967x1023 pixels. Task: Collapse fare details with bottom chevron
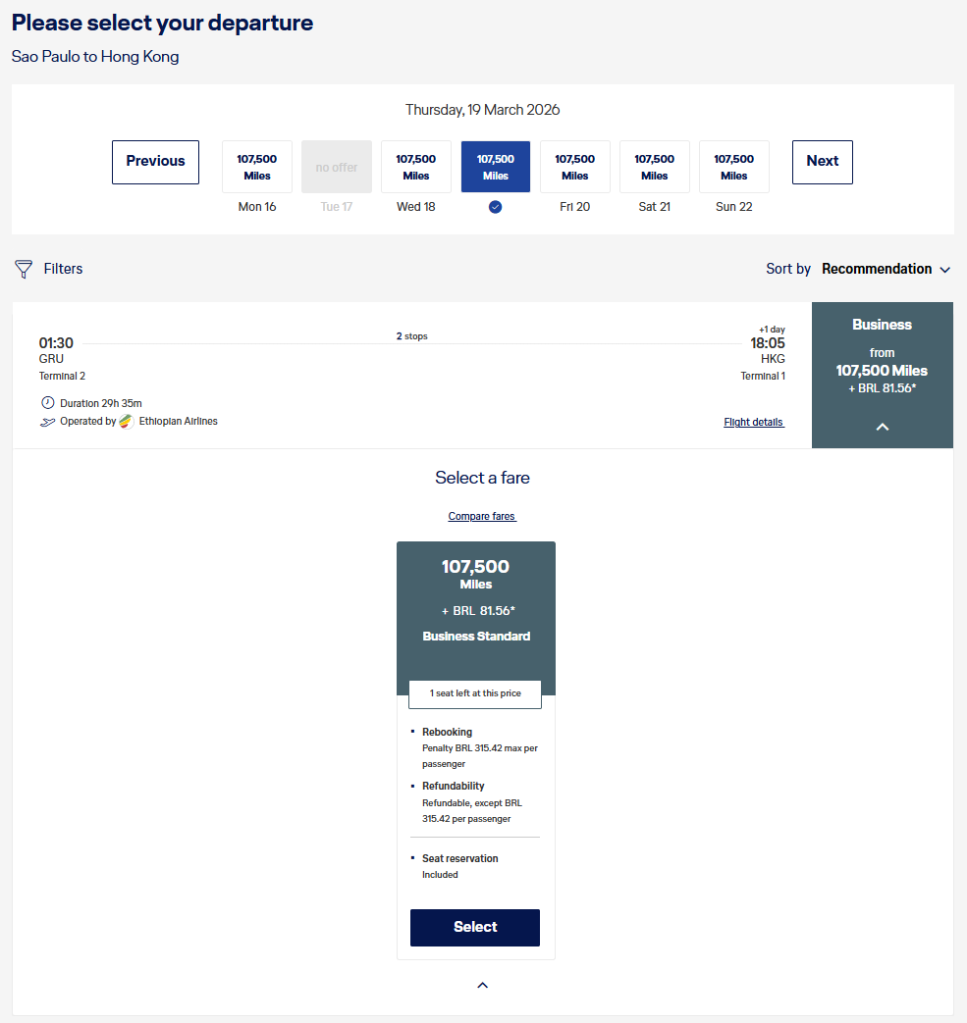[482, 985]
